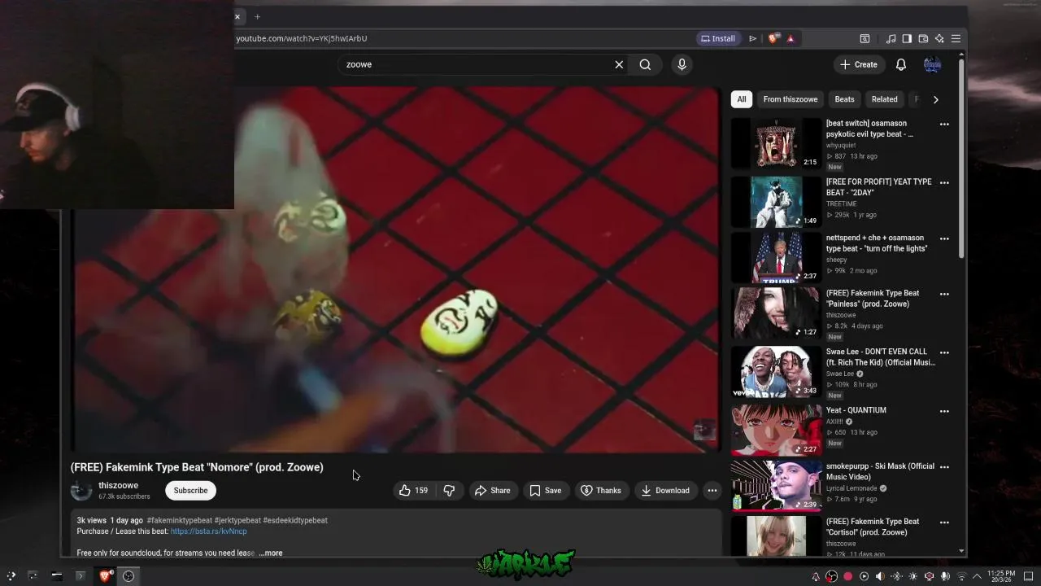This screenshot has height=586, width=1041.
Task: Click the miniplayer corner thumbnail on video
Action: tap(704, 430)
